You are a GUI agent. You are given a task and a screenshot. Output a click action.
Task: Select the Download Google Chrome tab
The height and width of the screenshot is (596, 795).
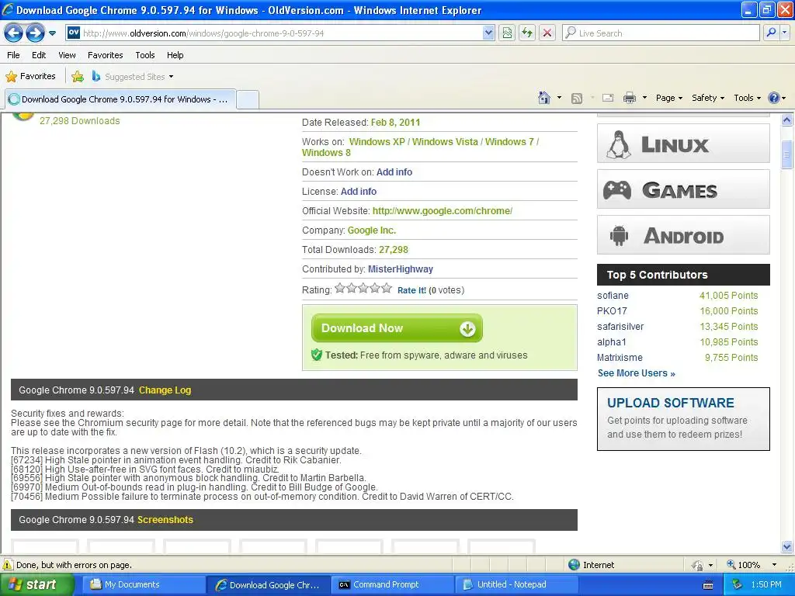point(120,99)
